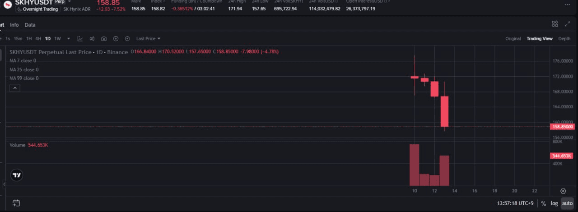The height and width of the screenshot is (212, 578).
Task: Click the circled plus toolbar icon
Action: pyautogui.click(x=116, y=39)
